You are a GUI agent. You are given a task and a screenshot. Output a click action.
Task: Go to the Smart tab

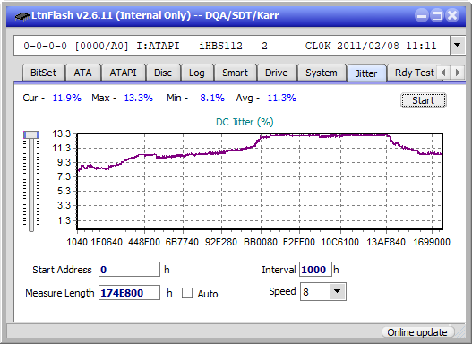point(235,73)
